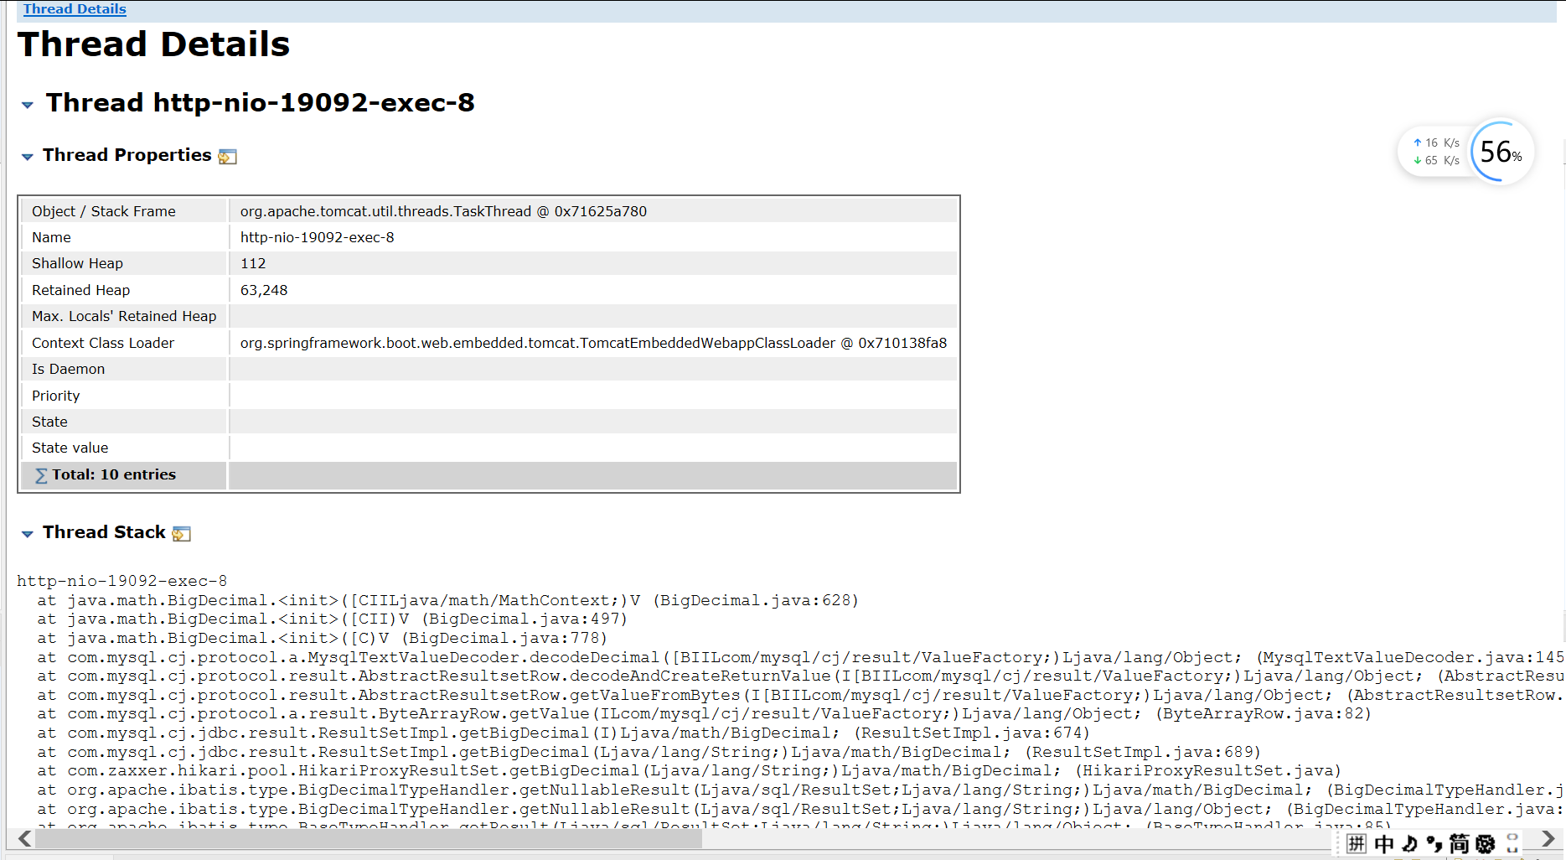Click the horizontal scrollbar thumb
This screenshot has height=860, width=1566.
(x=369, y=838)
